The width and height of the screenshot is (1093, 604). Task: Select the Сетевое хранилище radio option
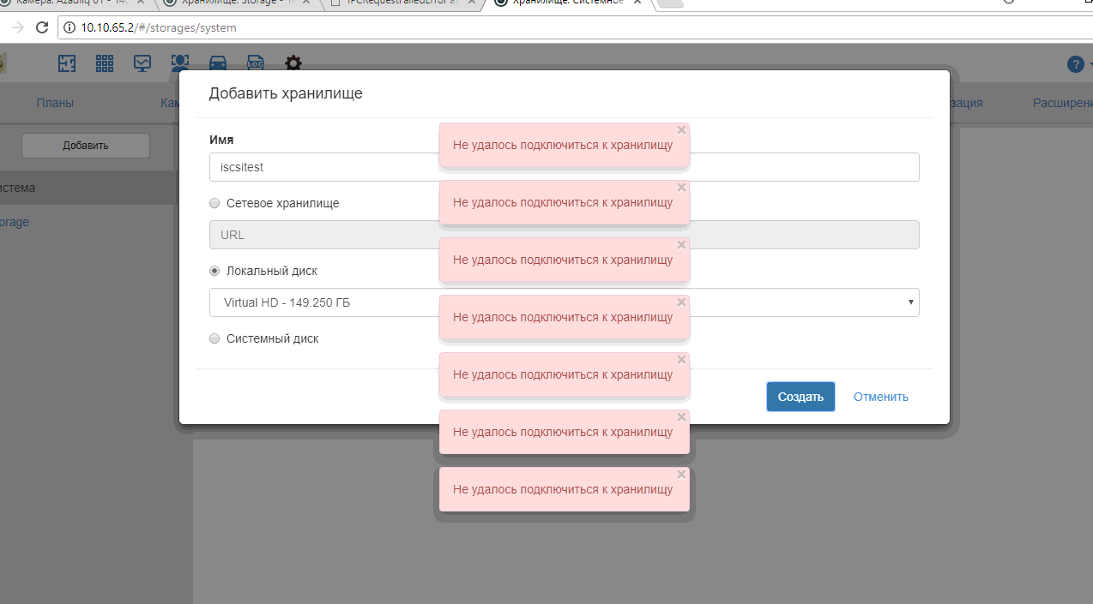[214, 203]
